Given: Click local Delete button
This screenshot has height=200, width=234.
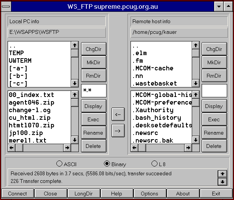Looking at the screenshot, I should (x=94, y=146).
